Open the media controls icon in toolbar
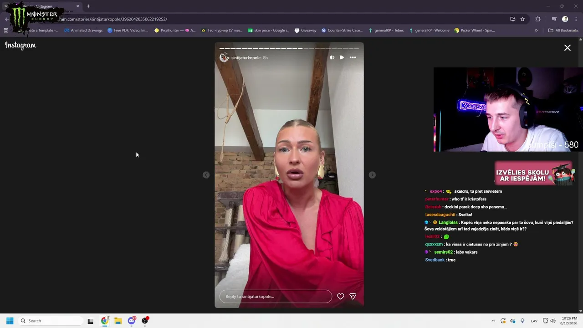 [554, 19]
